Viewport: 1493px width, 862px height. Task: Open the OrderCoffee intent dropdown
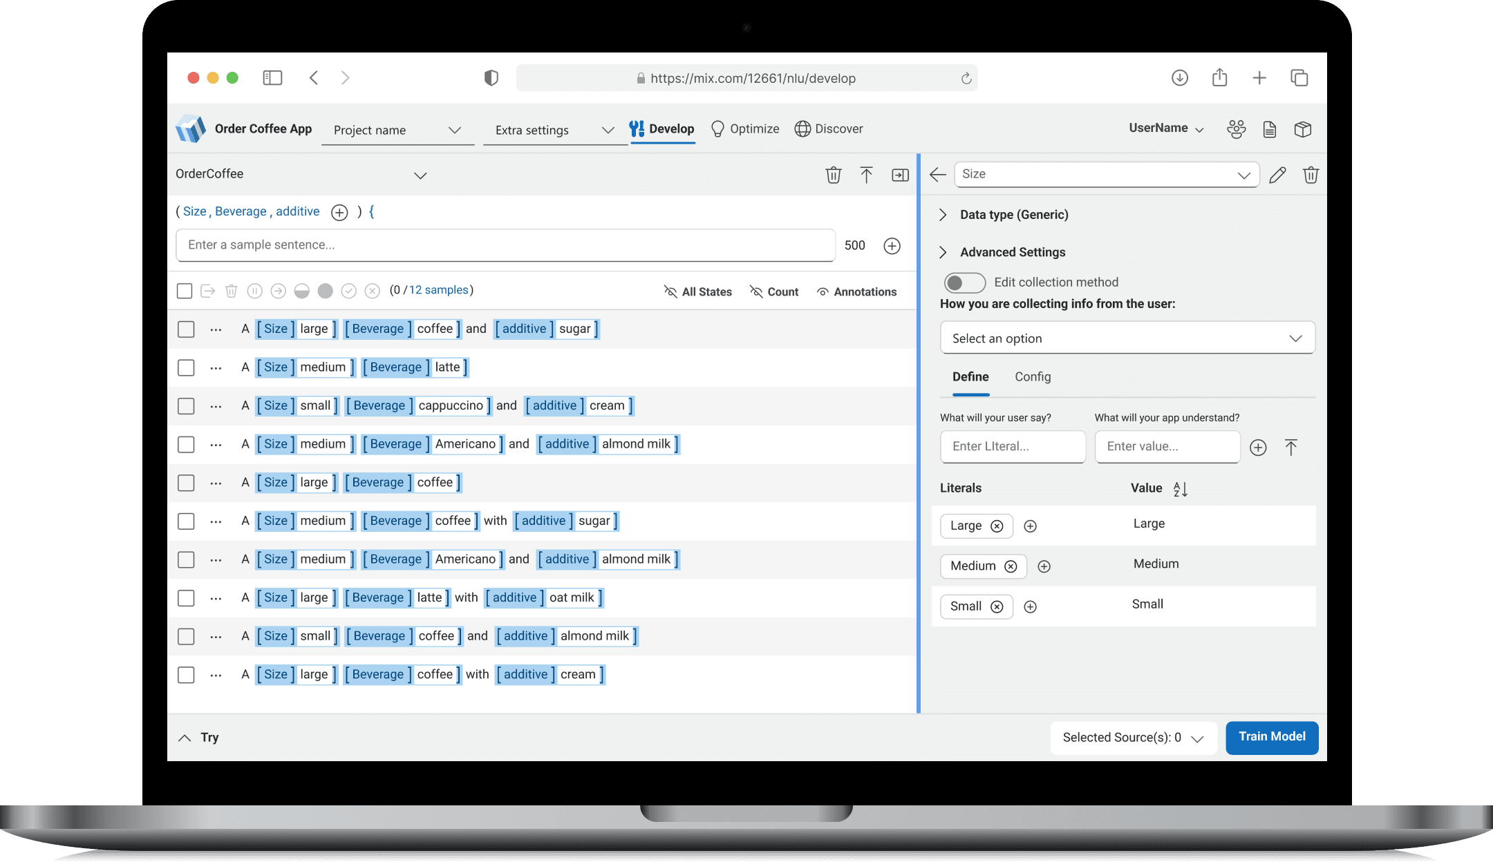[x=420, y=175]
